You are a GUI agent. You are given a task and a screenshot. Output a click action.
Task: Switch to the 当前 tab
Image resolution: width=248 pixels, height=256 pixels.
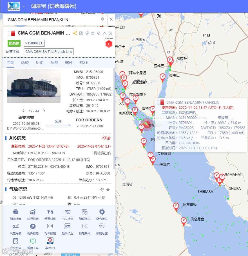click(10, 63)
